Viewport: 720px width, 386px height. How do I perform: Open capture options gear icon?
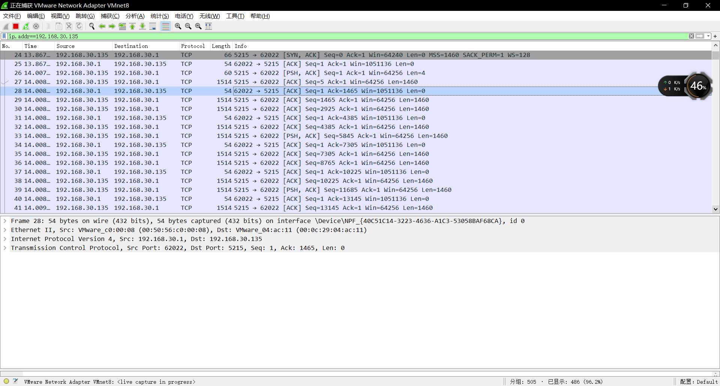tap(36, 26)
